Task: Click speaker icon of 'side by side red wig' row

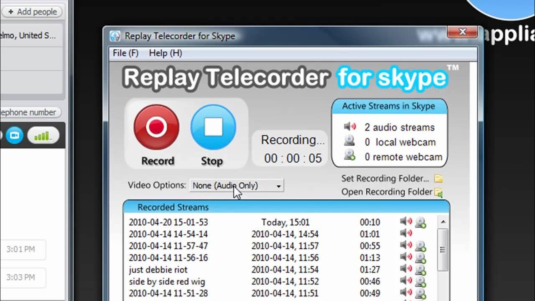Action: [x=406, y=280]
